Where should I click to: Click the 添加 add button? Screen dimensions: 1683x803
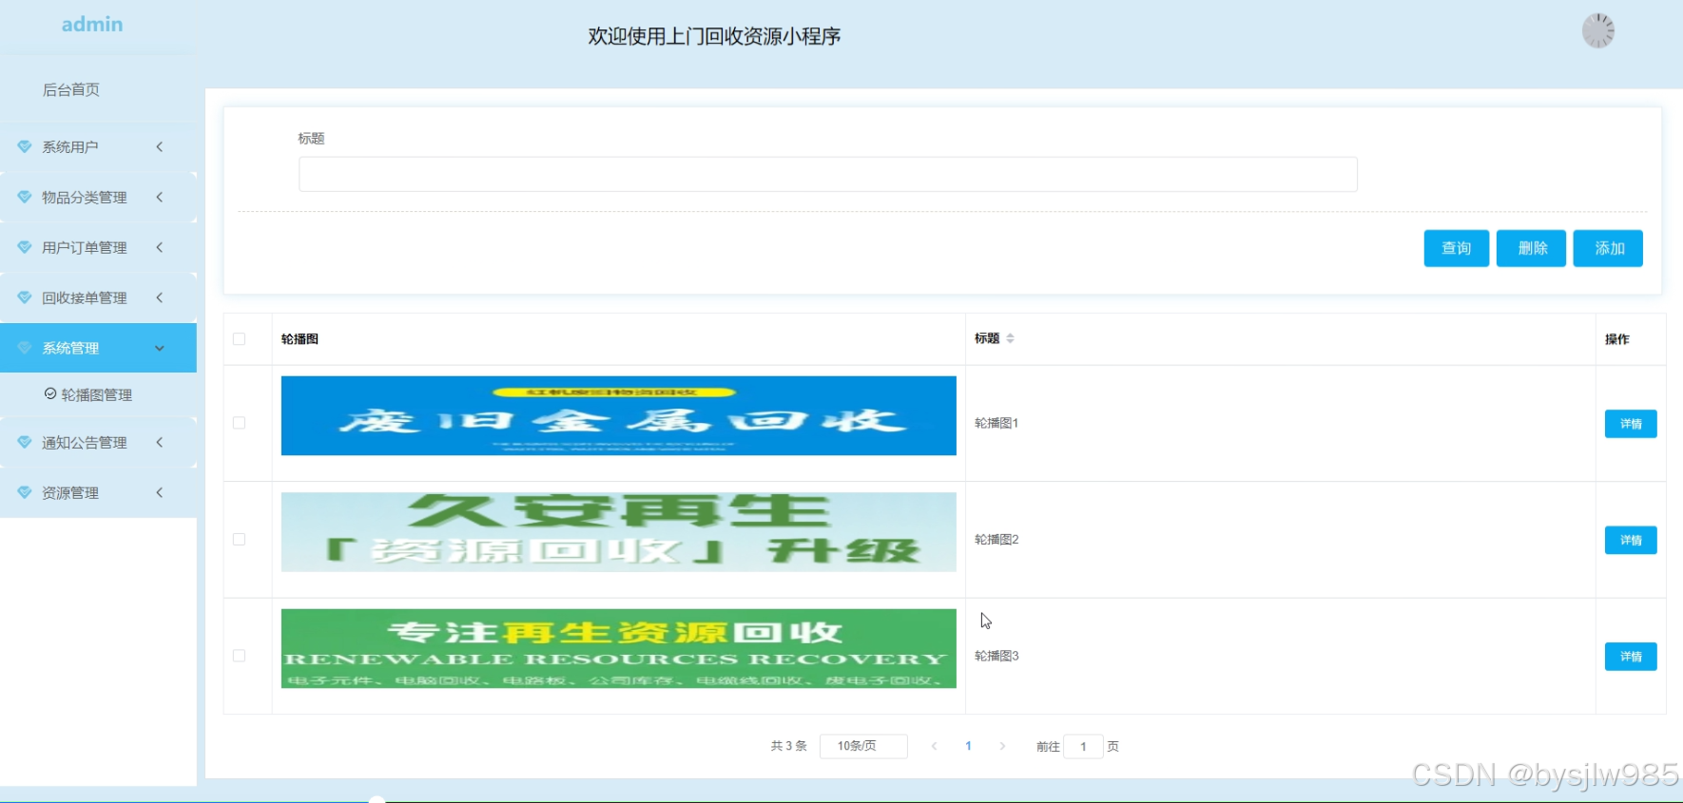tap(1608, 248)
